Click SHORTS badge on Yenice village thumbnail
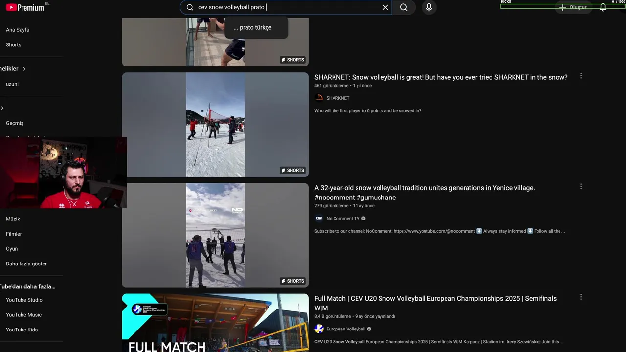 click(x=292, y=281)
